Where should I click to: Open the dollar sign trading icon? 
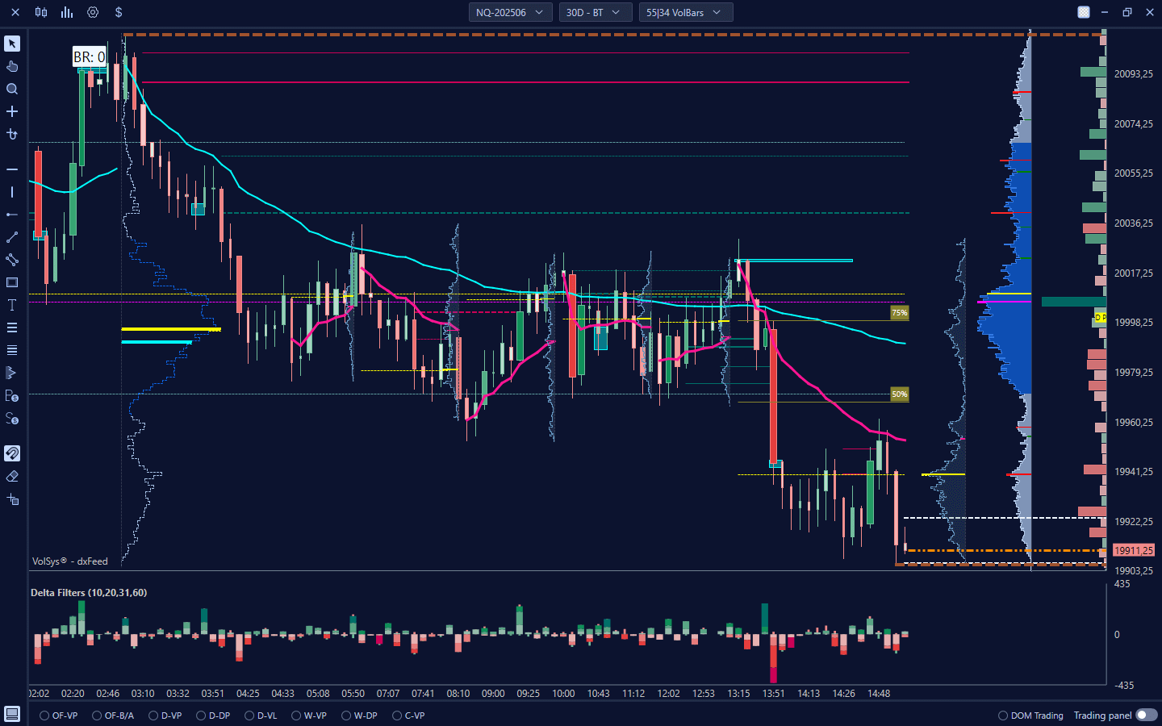(x=119, y=12)
